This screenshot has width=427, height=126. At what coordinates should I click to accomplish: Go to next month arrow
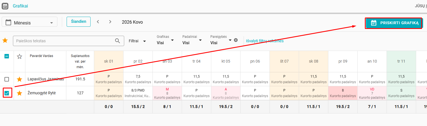click(110, 22)
